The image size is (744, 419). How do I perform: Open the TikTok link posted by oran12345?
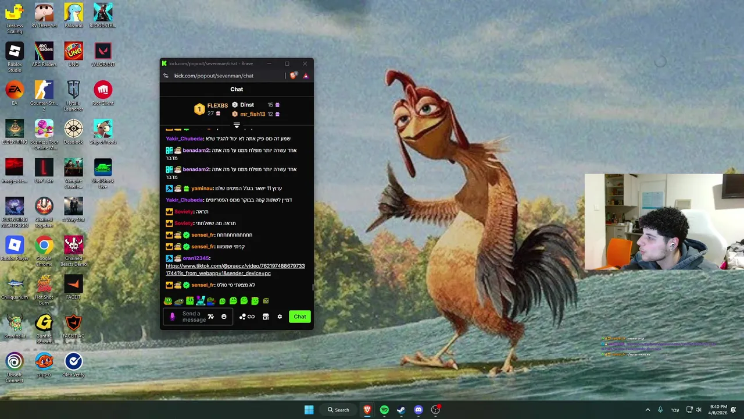tap(235, 269)
